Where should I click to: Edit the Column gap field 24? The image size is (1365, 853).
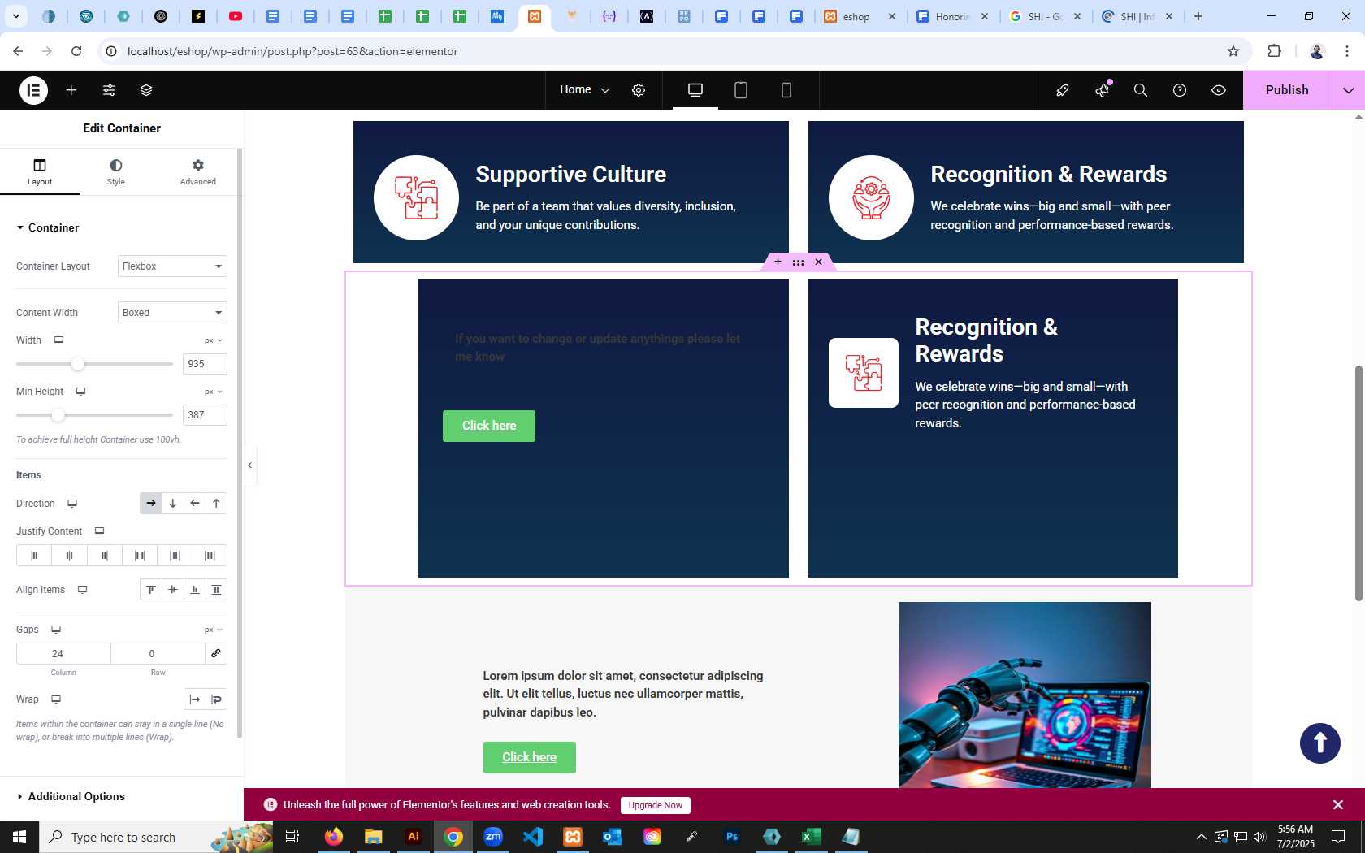point(63,654)
